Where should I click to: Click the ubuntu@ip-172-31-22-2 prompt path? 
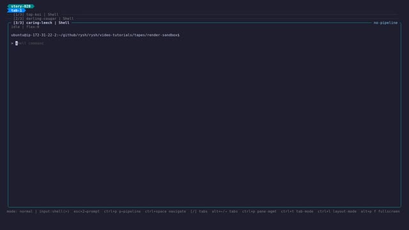95,35
